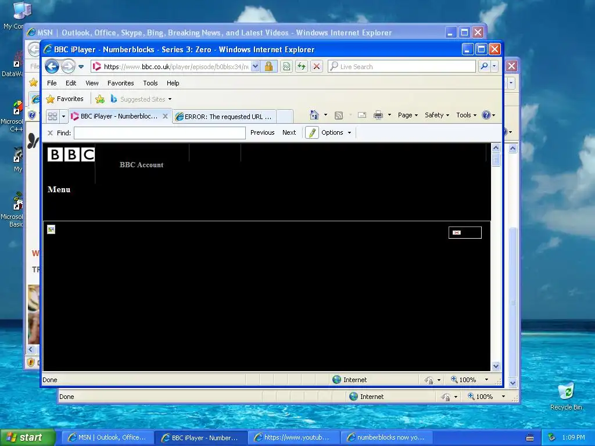Viewport: 595px width, 446px height.
Task: Open the search provider dropdown arrow
Action: tap(494, 66)
